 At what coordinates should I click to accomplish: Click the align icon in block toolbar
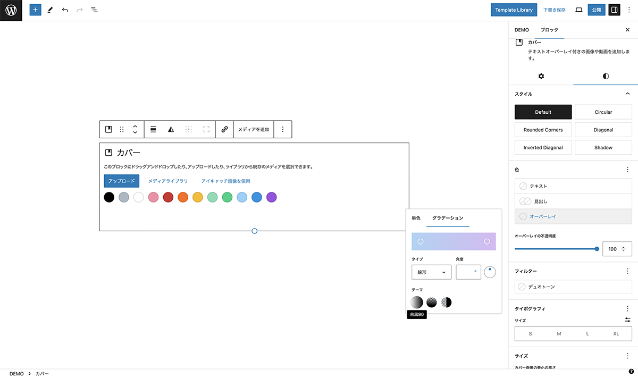click(x=153, y=129)
